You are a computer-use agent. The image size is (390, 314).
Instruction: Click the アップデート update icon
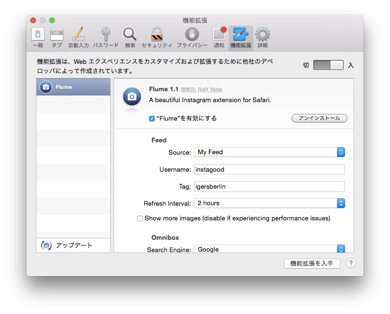[x=46, y=245]
